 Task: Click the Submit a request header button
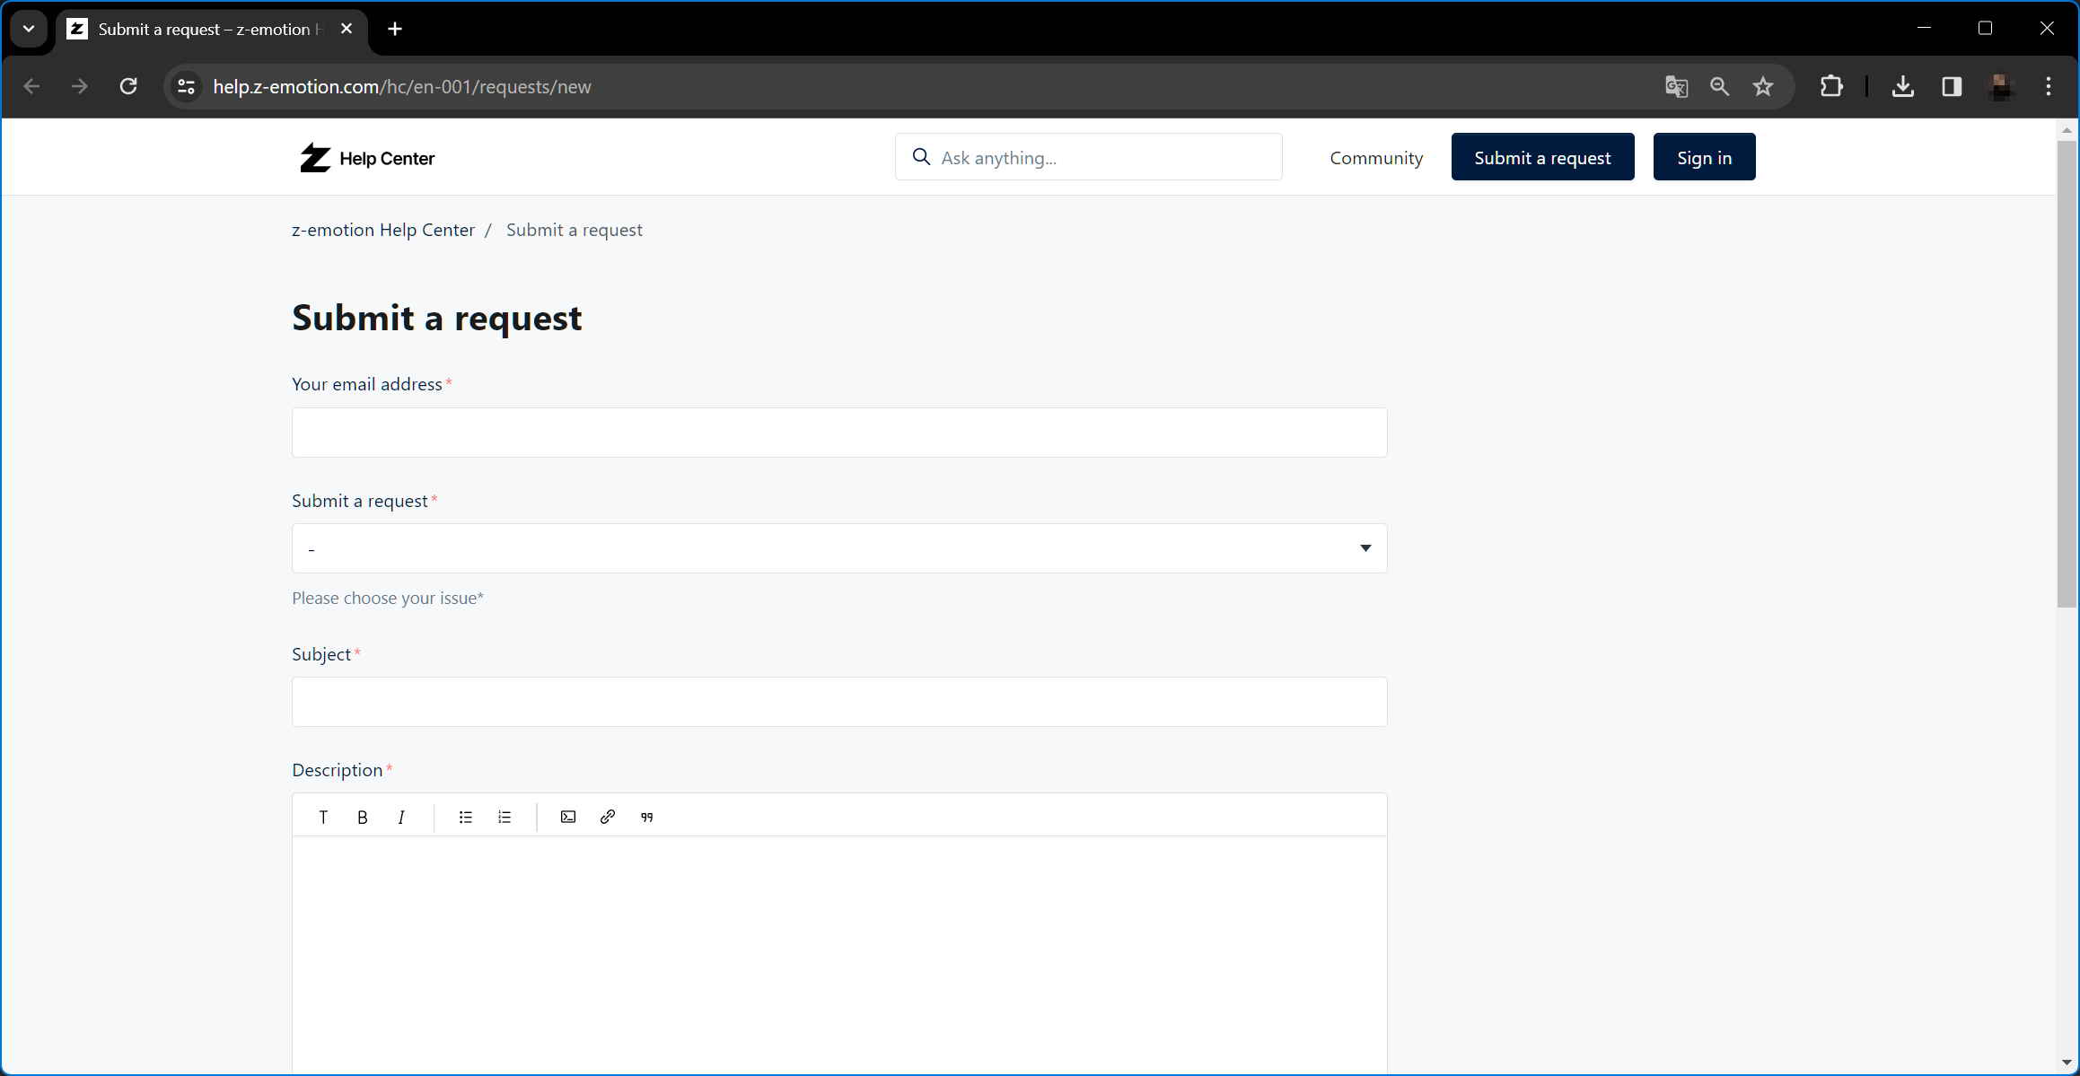click(1542, 157)
